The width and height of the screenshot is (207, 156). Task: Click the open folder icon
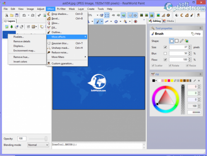coord(12,15)
